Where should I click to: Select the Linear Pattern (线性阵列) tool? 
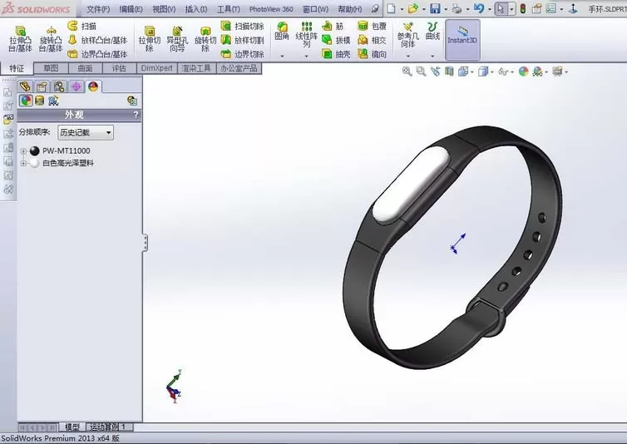coord(306,34)
